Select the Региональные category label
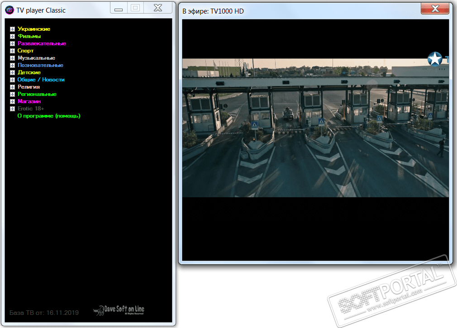 [x=37, y=94]
